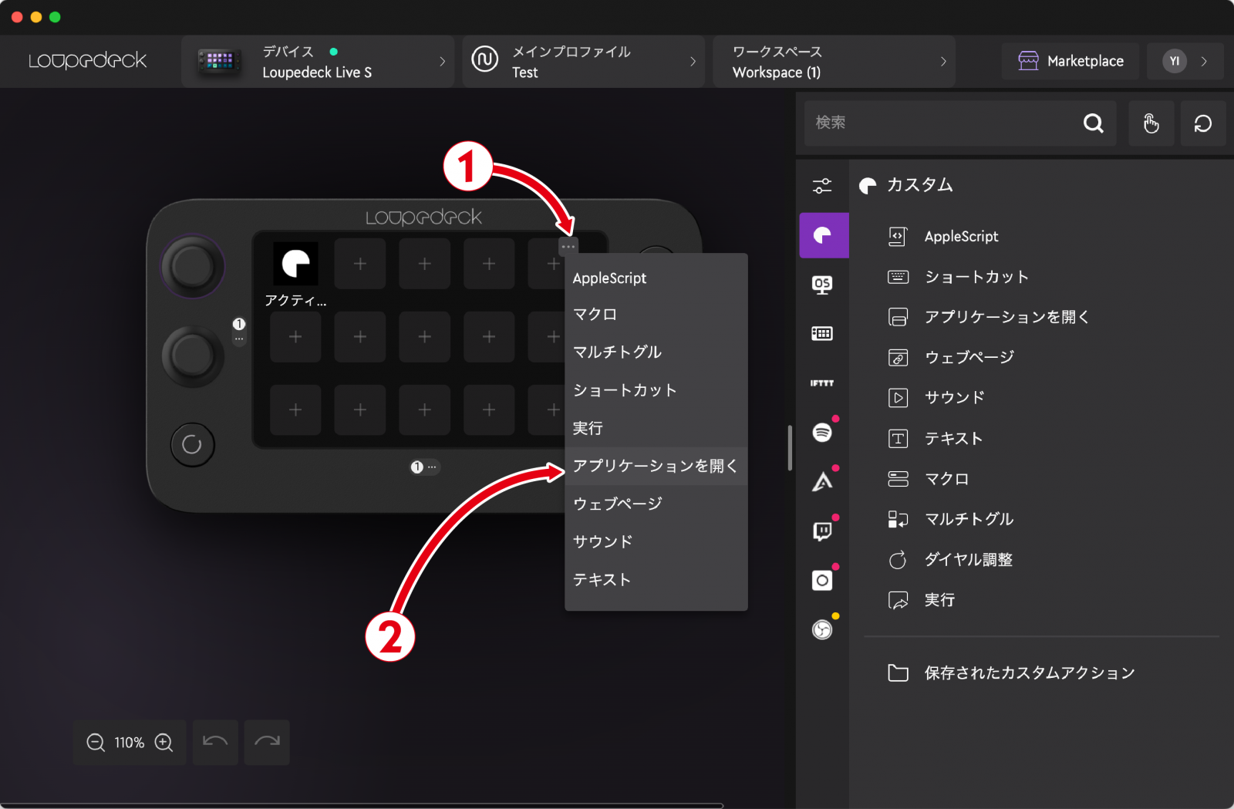
Task: Click the Loupedeck logo
Action: pos(88,60)
